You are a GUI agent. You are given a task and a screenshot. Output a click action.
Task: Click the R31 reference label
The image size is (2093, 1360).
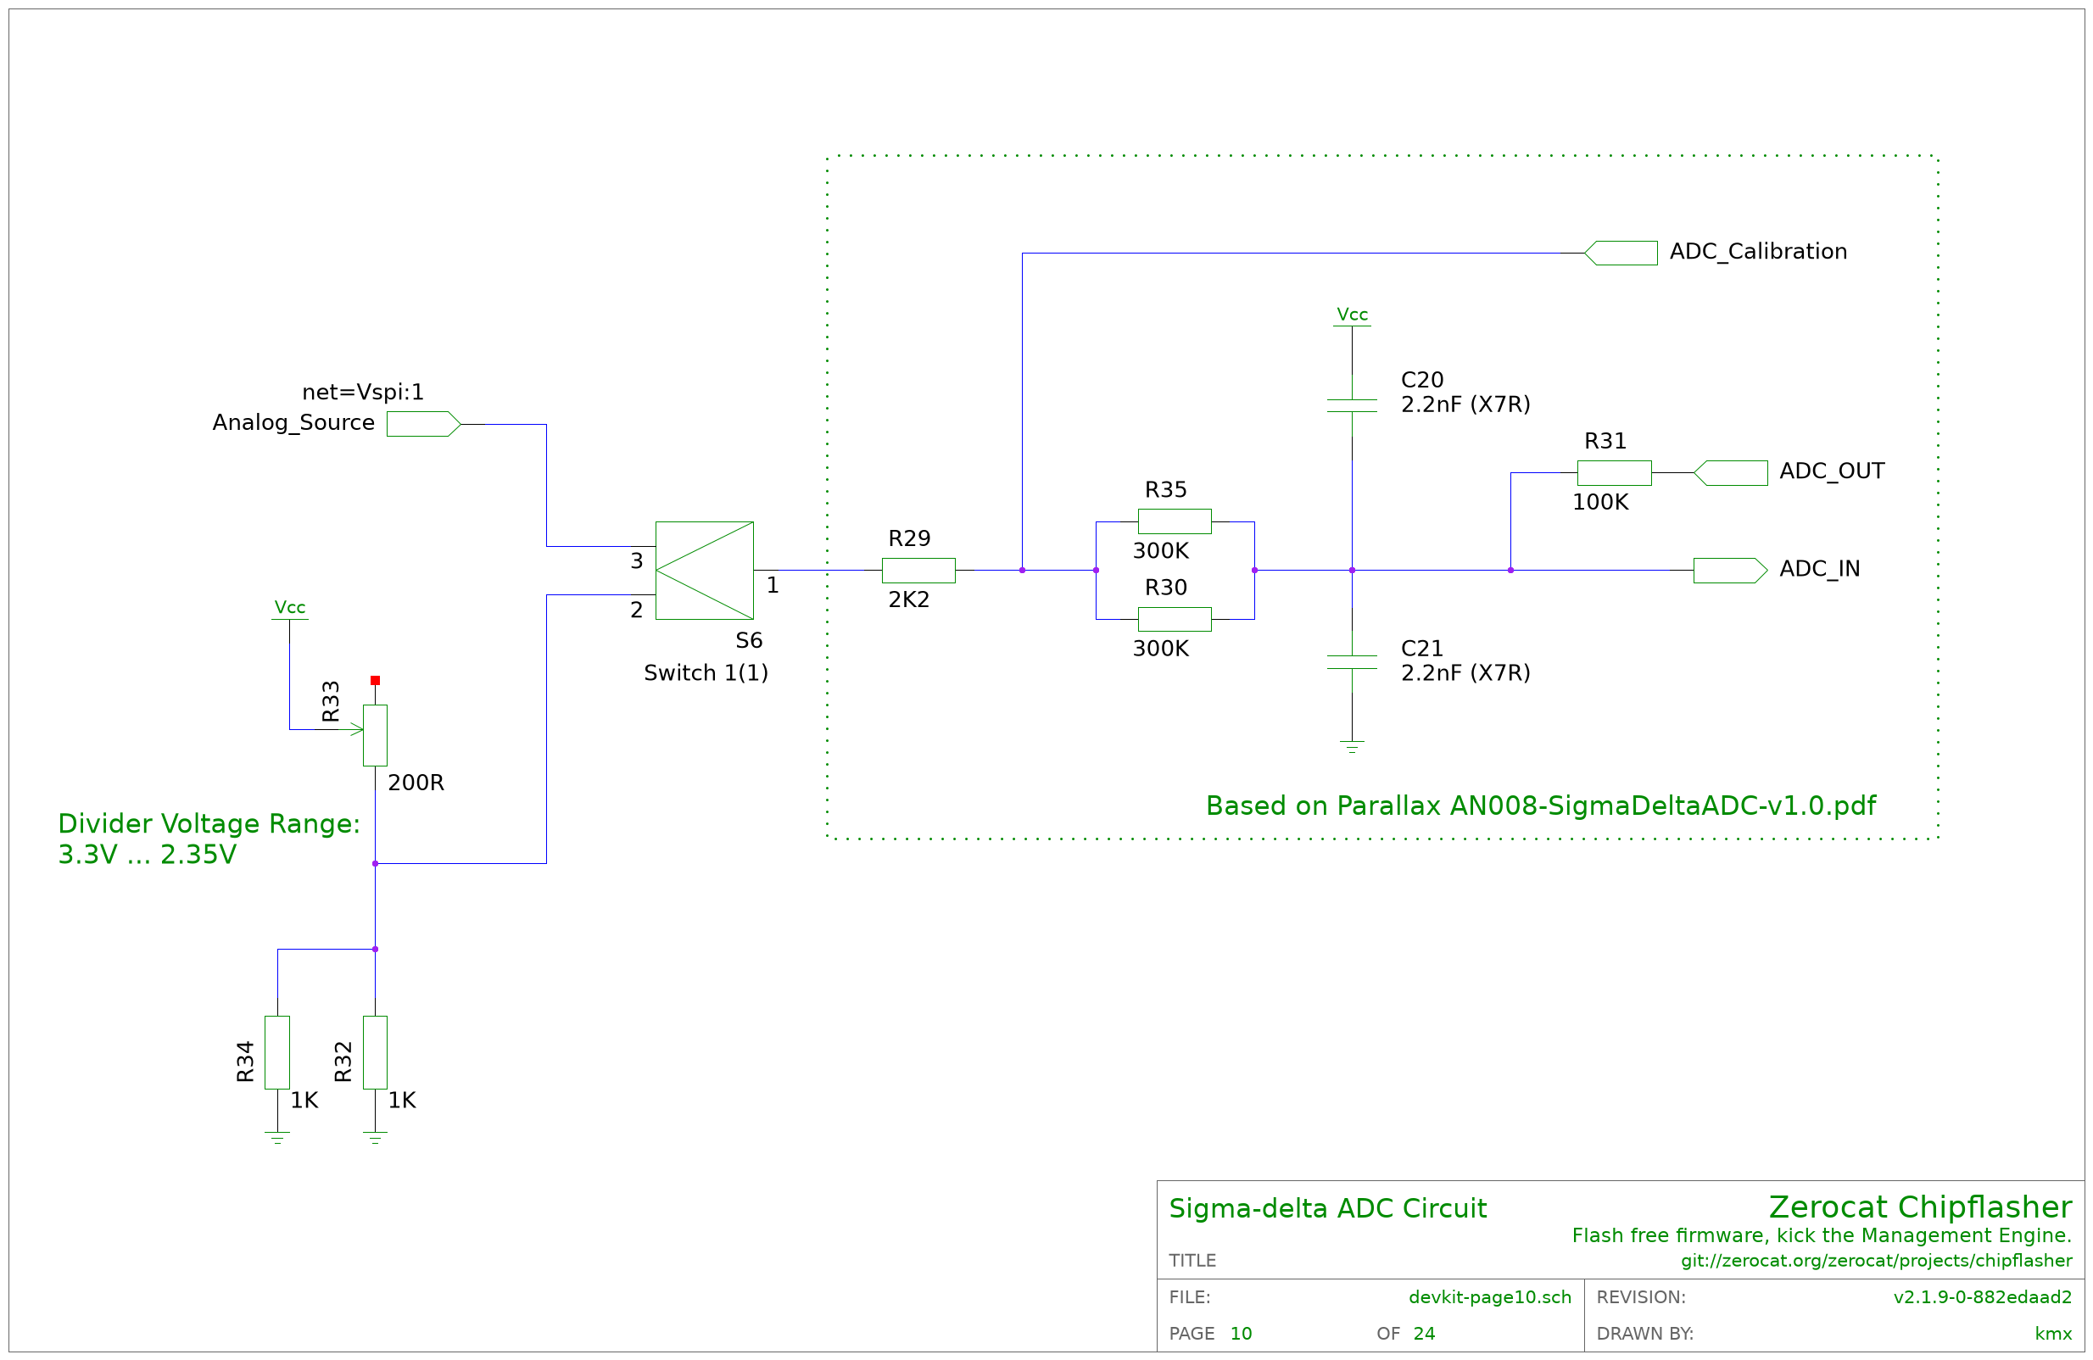click(x=1605, y=441)
